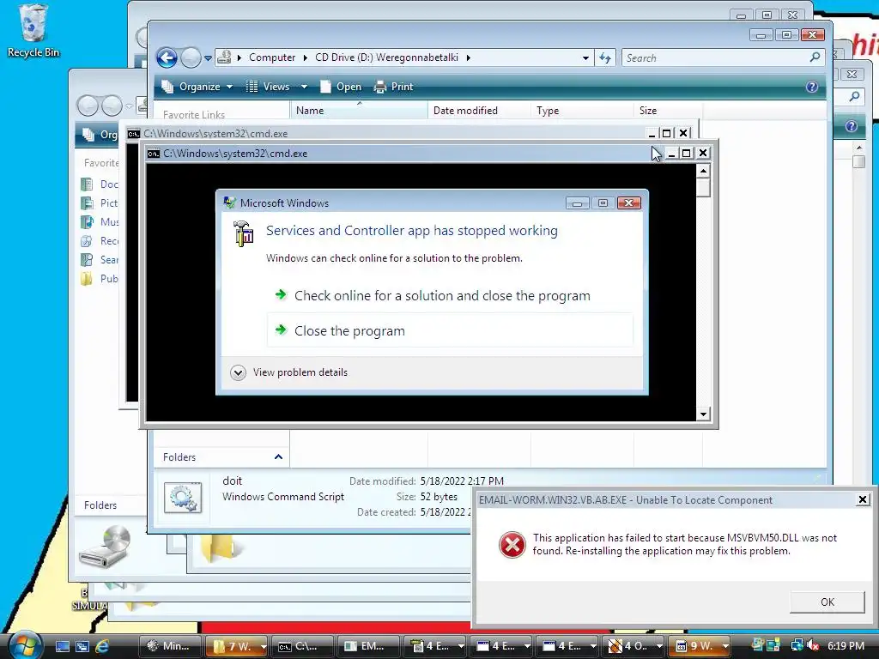Click cmd icon in the back cmd.exe title bar

[x=133, y=133]
